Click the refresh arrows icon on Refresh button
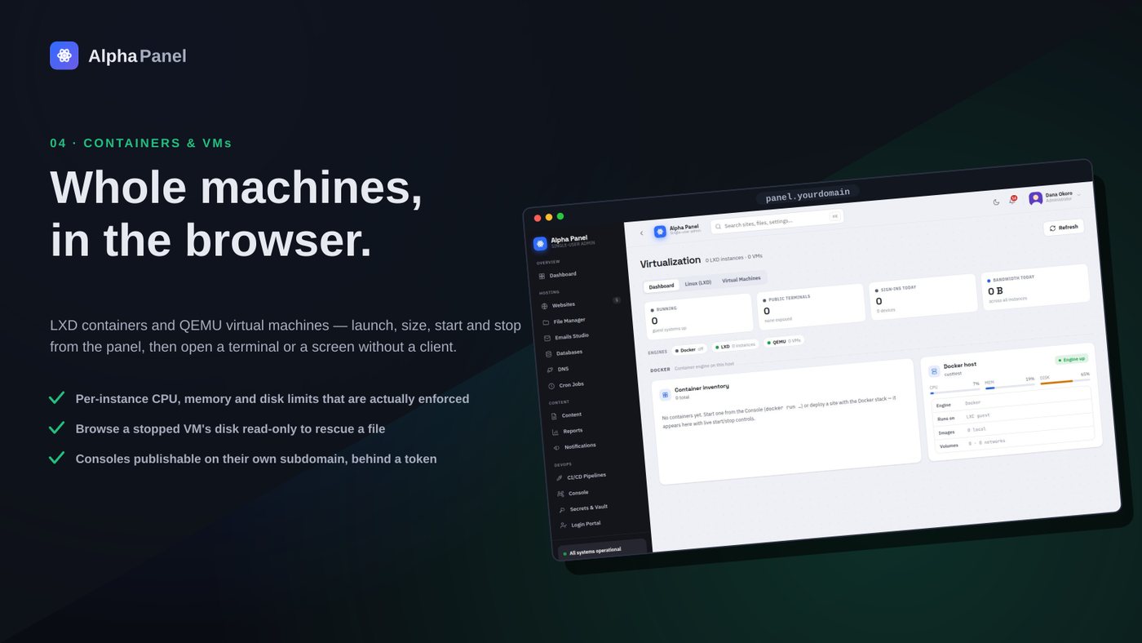This screenshot has height=643, width=1142. (1053, 228)
